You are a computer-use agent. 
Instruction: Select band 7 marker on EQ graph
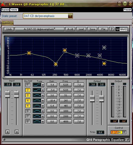88,55
